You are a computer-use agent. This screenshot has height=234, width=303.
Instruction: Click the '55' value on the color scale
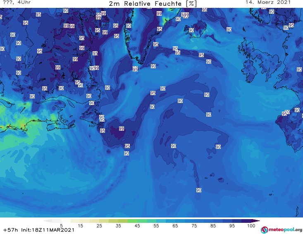click(x=156, y=226)
